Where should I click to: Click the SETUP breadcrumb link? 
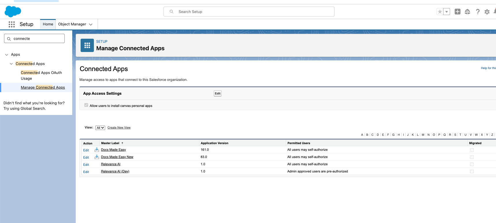pos(102,42)
